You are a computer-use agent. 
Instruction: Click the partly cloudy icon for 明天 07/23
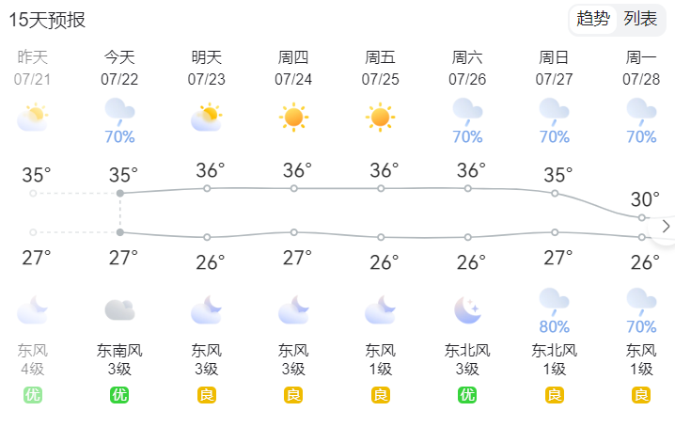(206, 117)
